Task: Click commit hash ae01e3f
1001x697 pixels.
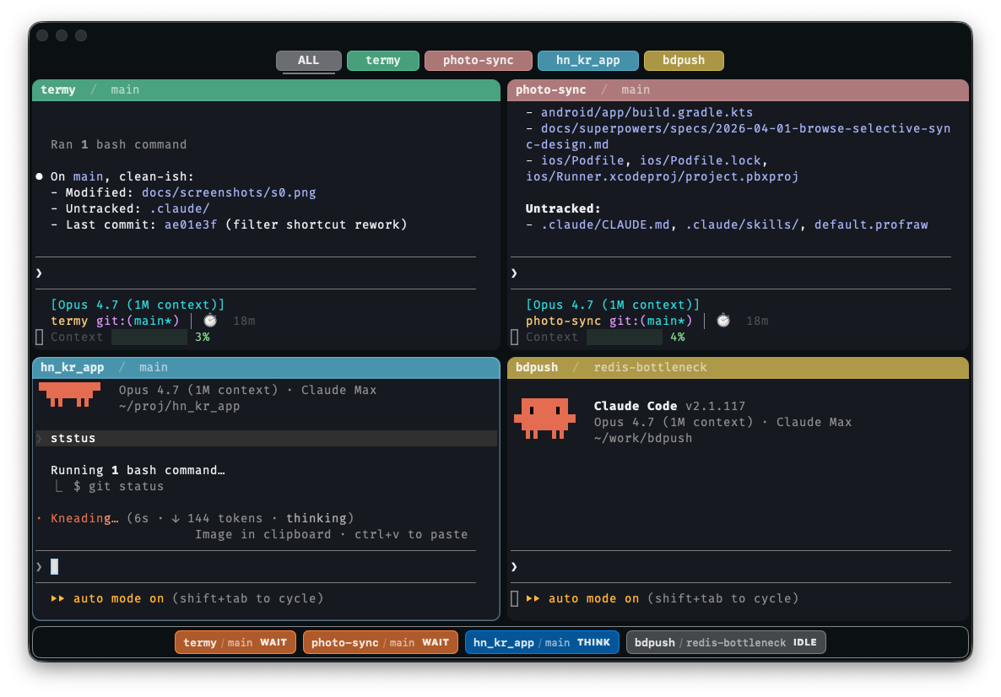Action: (191, 224)
